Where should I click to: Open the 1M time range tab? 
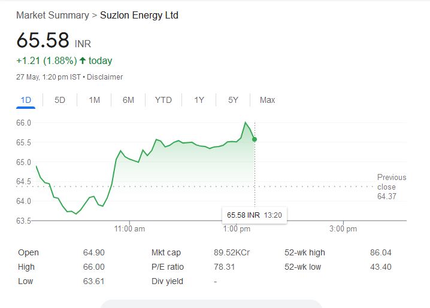(x=94, y=100)
